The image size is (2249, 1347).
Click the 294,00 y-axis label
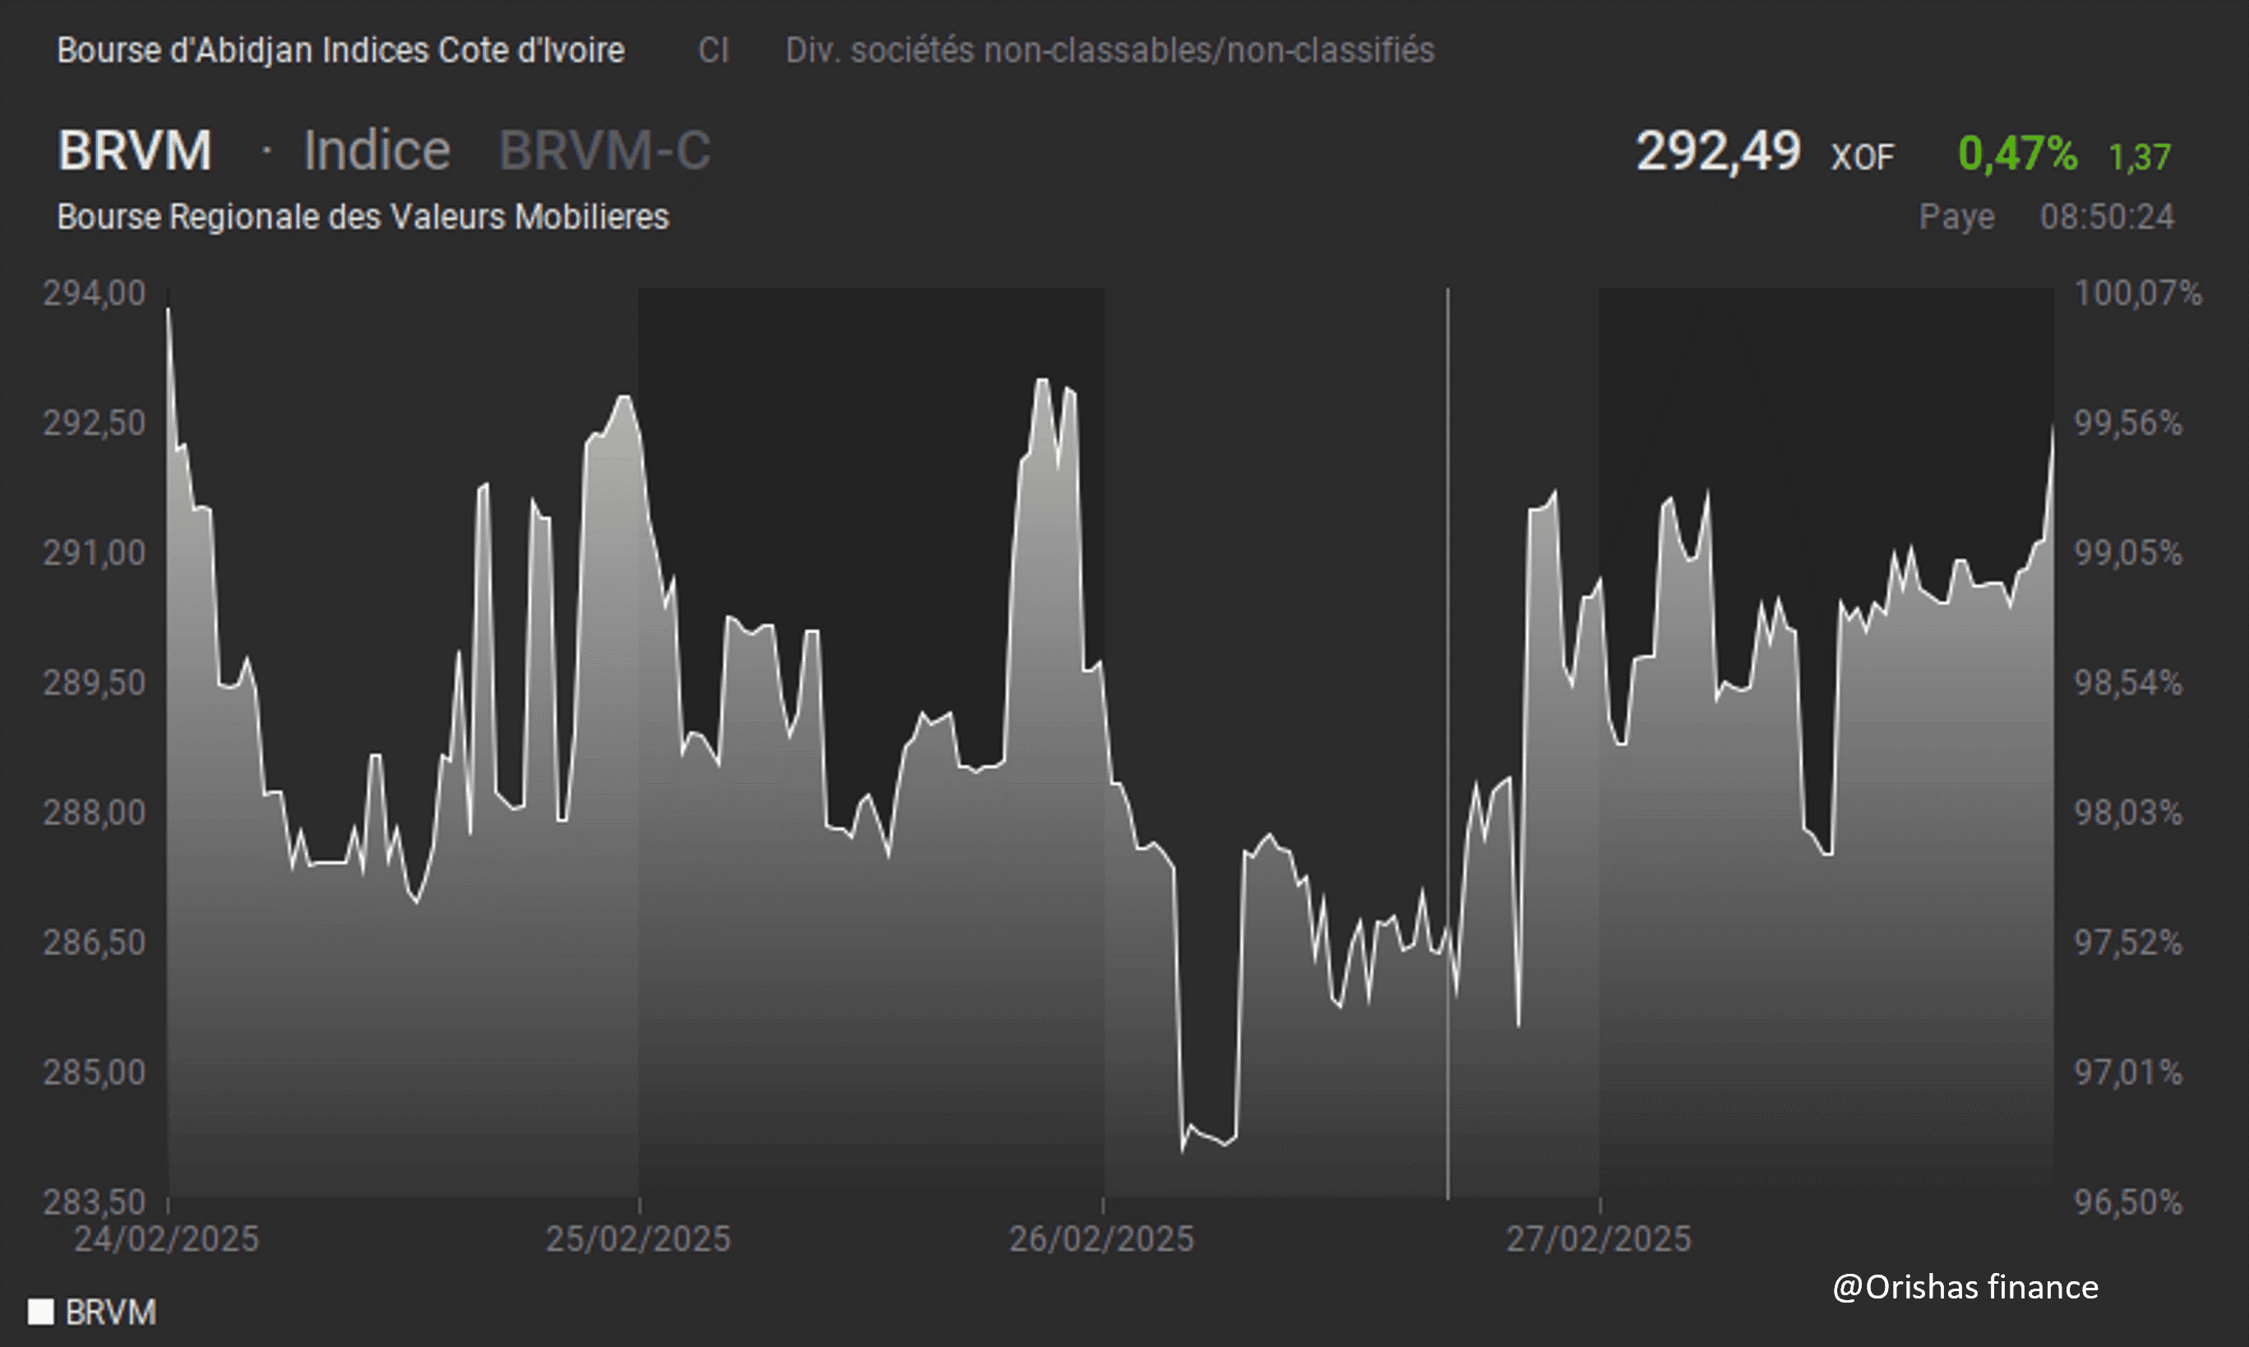click(x=95, y=293)
